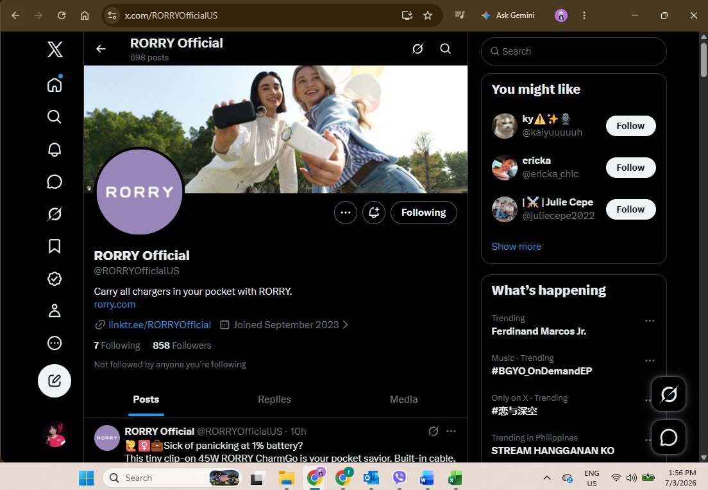Open the Chat icon in the X sidebar
Screen dimensions: 708x490
pos(55,181)
